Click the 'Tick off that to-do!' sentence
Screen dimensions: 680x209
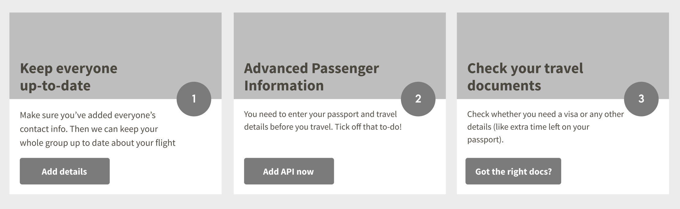point(368,127)
